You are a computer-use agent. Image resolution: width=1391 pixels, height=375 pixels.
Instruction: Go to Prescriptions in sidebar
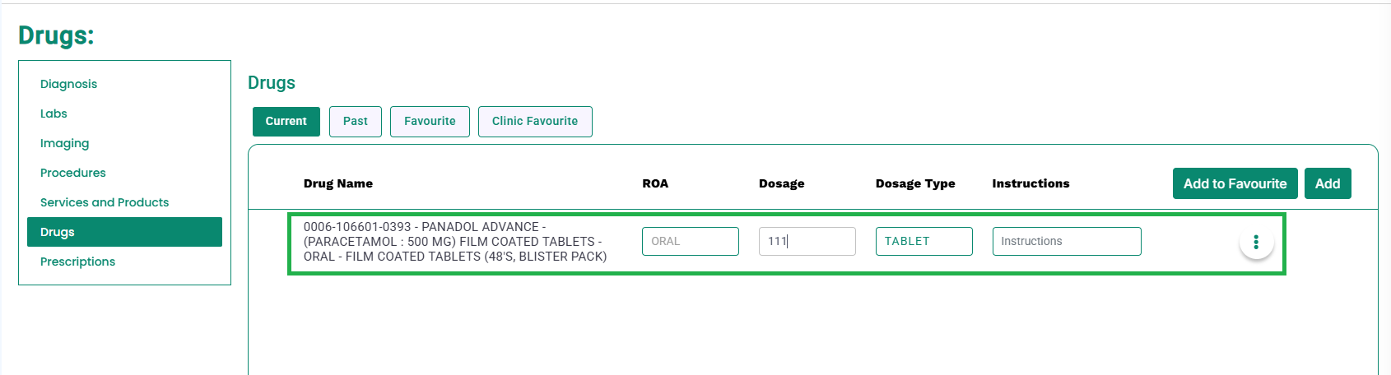point(77,262)
